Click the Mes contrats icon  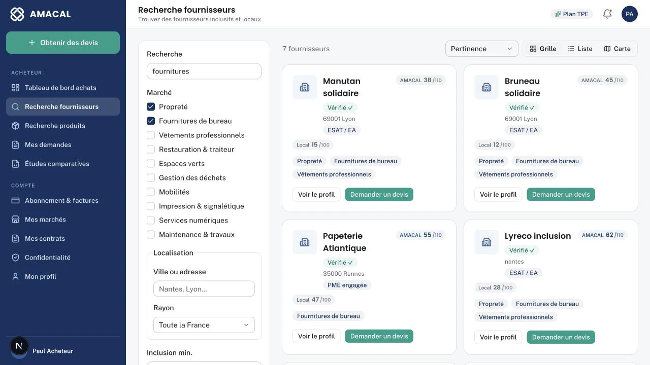16,239
